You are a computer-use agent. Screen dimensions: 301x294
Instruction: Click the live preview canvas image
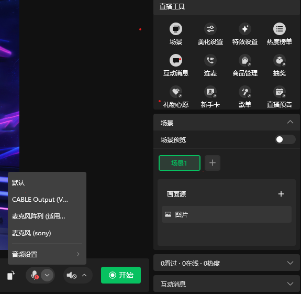click(x=9, y=125)
